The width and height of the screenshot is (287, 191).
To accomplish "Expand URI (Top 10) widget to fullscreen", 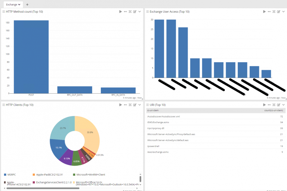I will (x=274, y=105).
